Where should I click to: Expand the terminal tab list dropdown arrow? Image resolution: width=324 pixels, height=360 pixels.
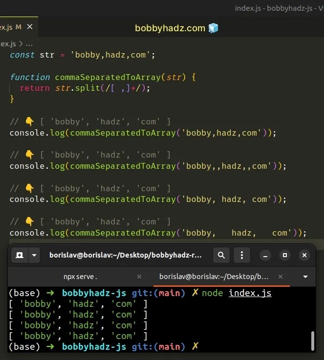pos(305,277)
